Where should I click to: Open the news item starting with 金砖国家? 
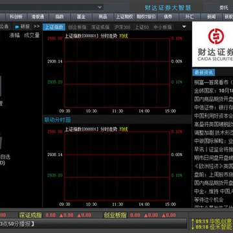214,91
